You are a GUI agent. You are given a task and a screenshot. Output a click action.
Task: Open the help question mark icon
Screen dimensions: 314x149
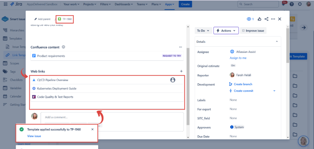pyautogui.click(x=292, y=4)
